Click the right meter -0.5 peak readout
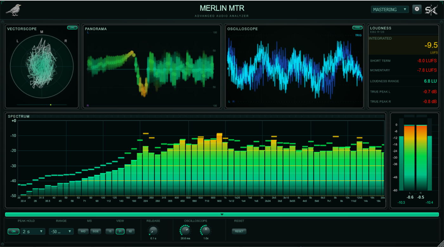444x247 pixels. click(421, 197)
